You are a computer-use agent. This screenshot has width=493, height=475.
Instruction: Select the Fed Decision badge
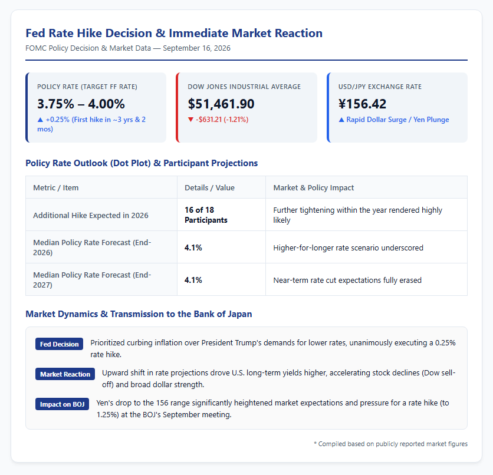[x=59, y=344]
